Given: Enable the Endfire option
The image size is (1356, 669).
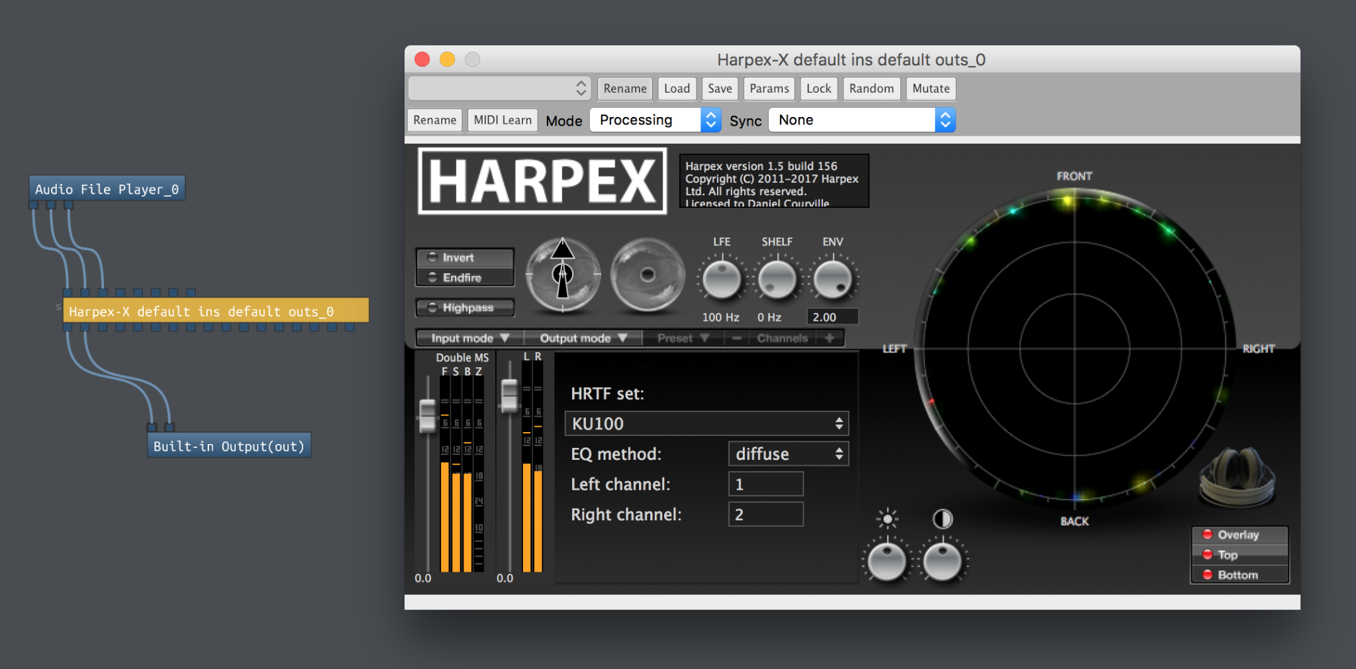Looking at the screenshot, I should [465, 277].
